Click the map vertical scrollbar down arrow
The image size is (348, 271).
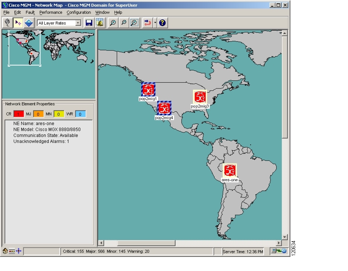[x=285, y=237]
